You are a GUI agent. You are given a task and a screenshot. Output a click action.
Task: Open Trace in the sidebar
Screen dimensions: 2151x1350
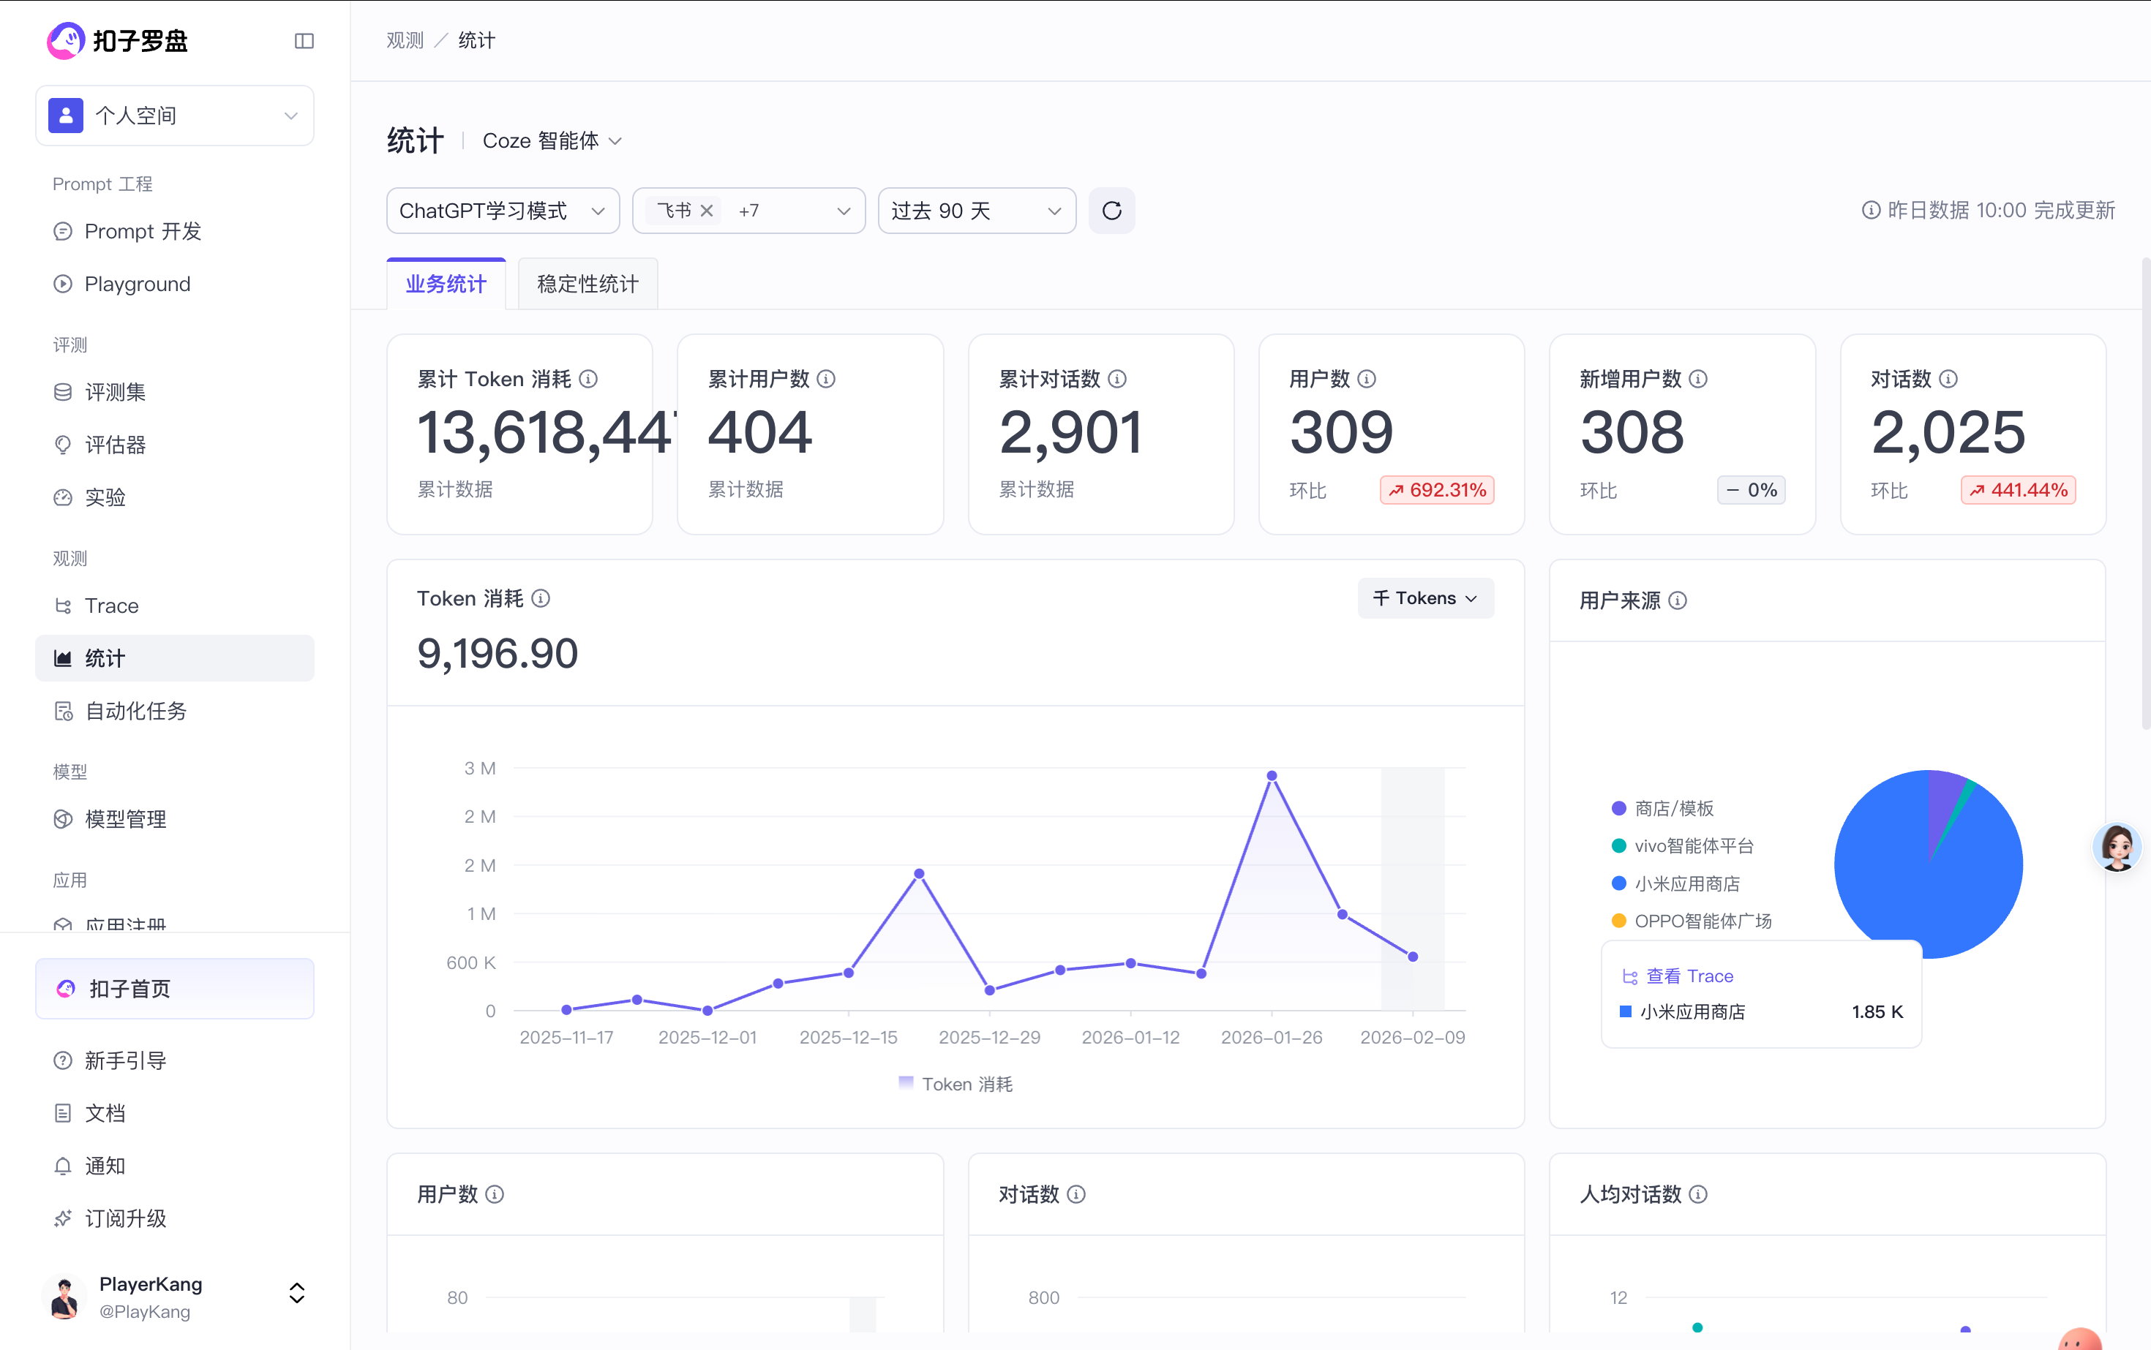click(112, 606)
